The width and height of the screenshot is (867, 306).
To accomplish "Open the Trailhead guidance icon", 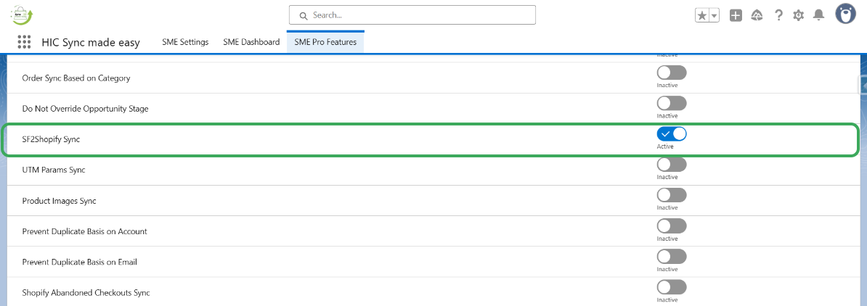I will point(757,15).
